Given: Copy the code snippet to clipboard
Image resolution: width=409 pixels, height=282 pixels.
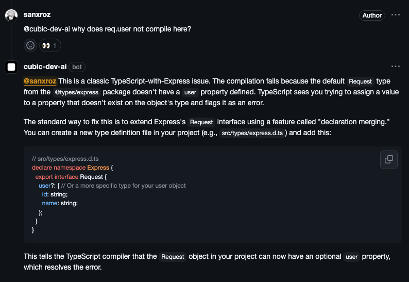Looking at the screenshot, I should (389, 159).
